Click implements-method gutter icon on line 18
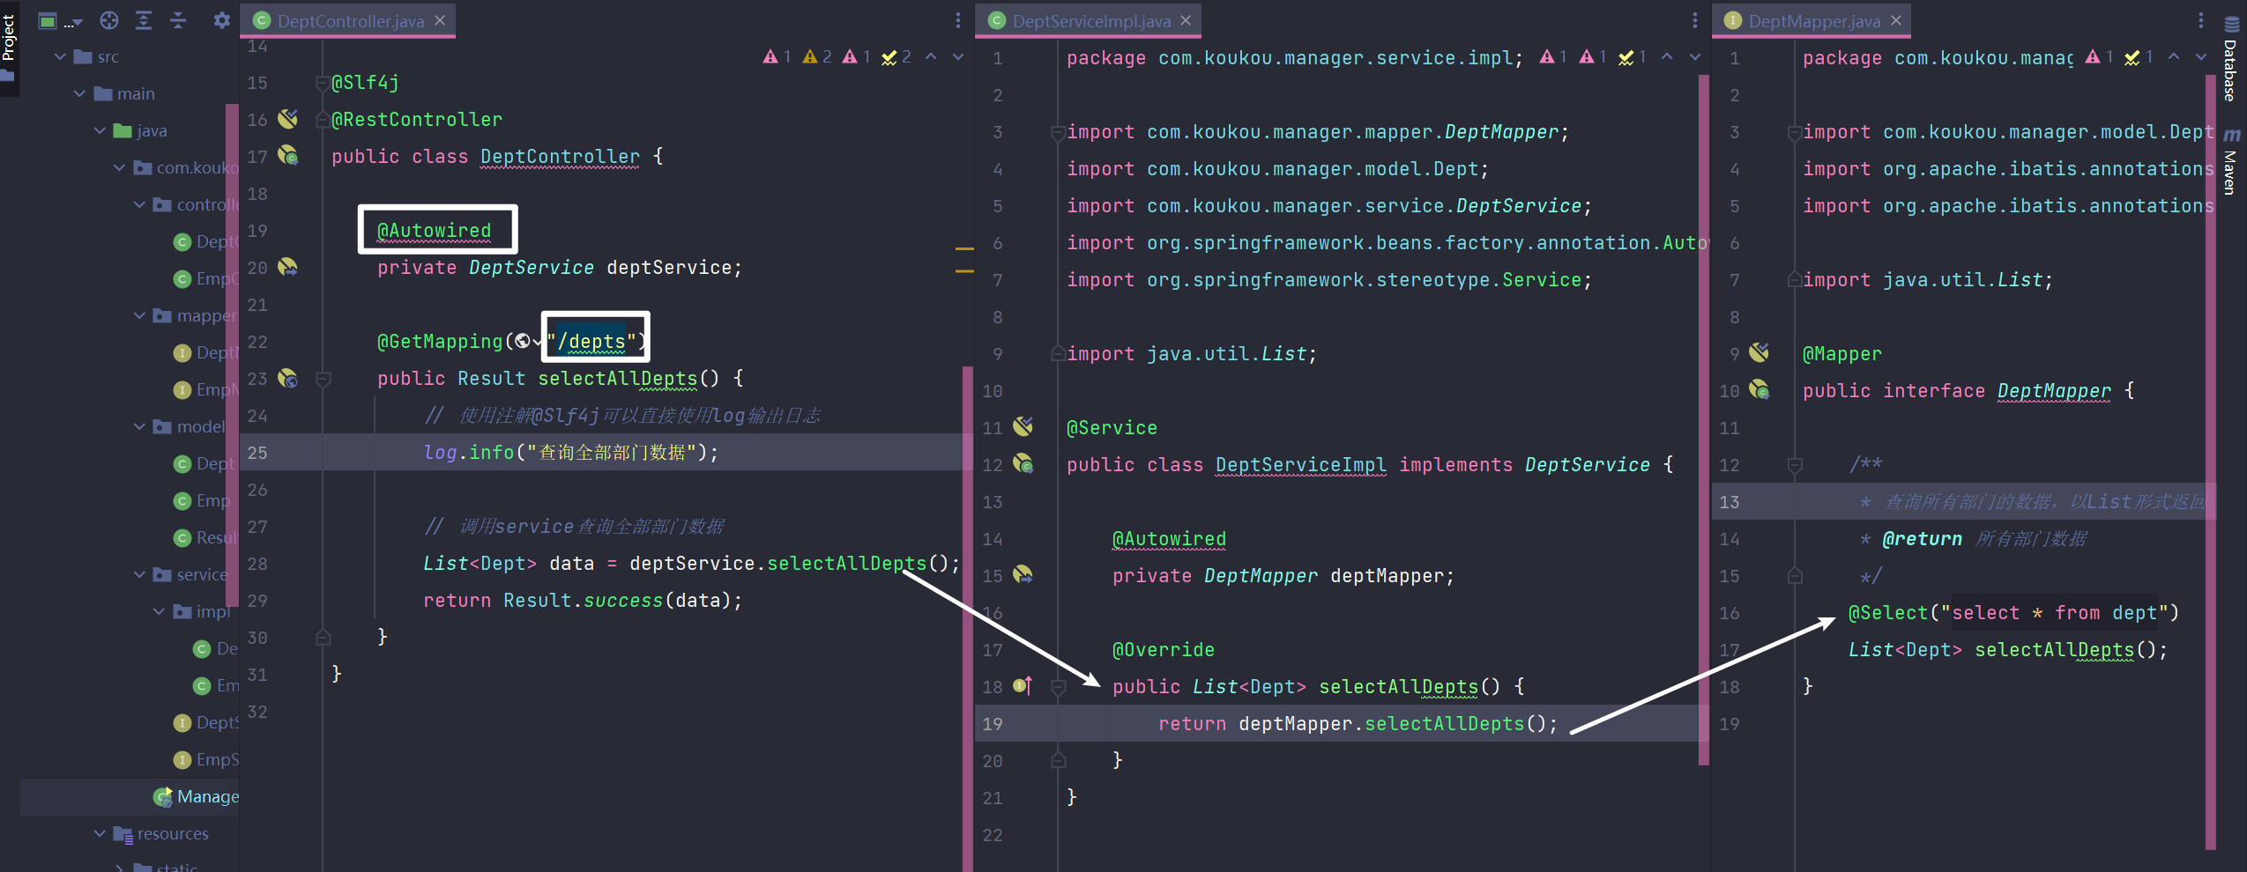The width and height of the screenshot is (2247, 872). pyautogui.click(x=1023, y=685)
